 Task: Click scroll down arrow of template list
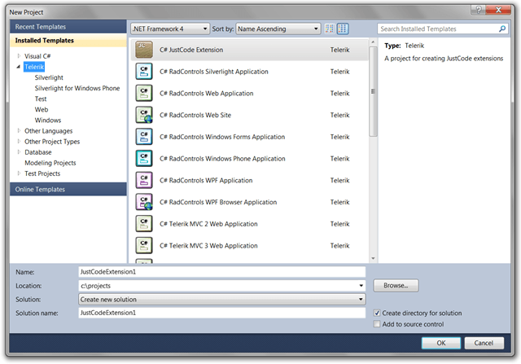pos(373,258)
